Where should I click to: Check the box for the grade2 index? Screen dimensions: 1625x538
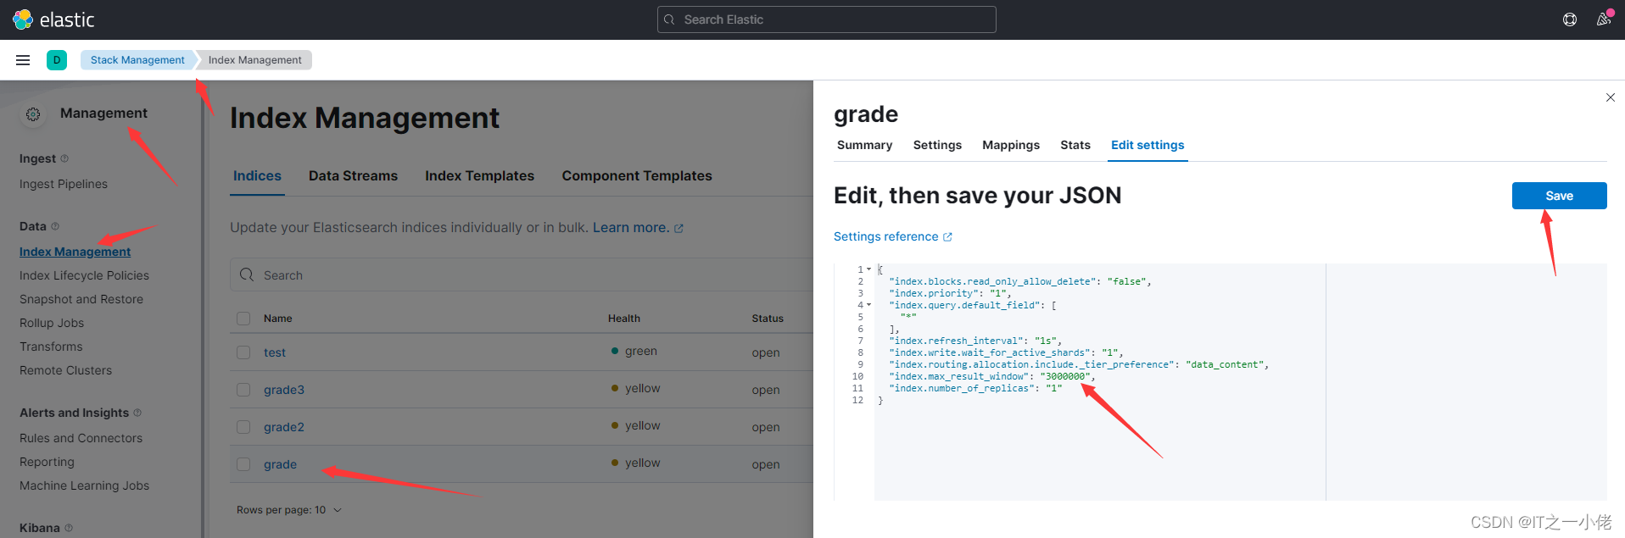[x=243, y=427]
